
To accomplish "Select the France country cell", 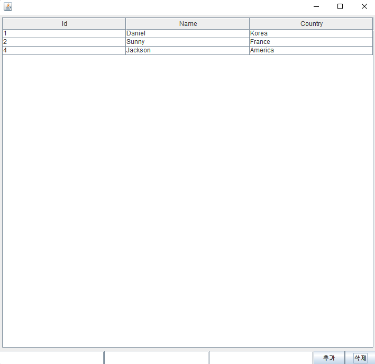I will (x=311, y=42).
